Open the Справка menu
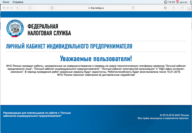Screen dimensions: 192x133 click(x=18, y=2)
